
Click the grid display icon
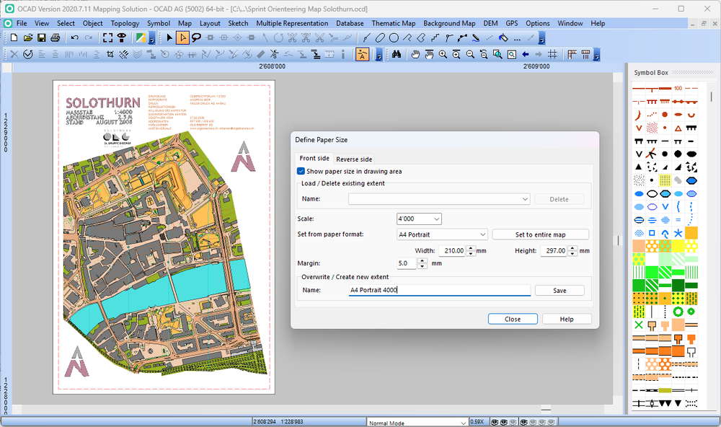(x=553, y=54)
